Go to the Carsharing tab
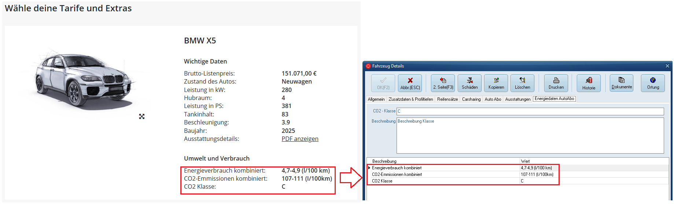The width and height of the screenshot is (674, 204). (x=471, y=99)
